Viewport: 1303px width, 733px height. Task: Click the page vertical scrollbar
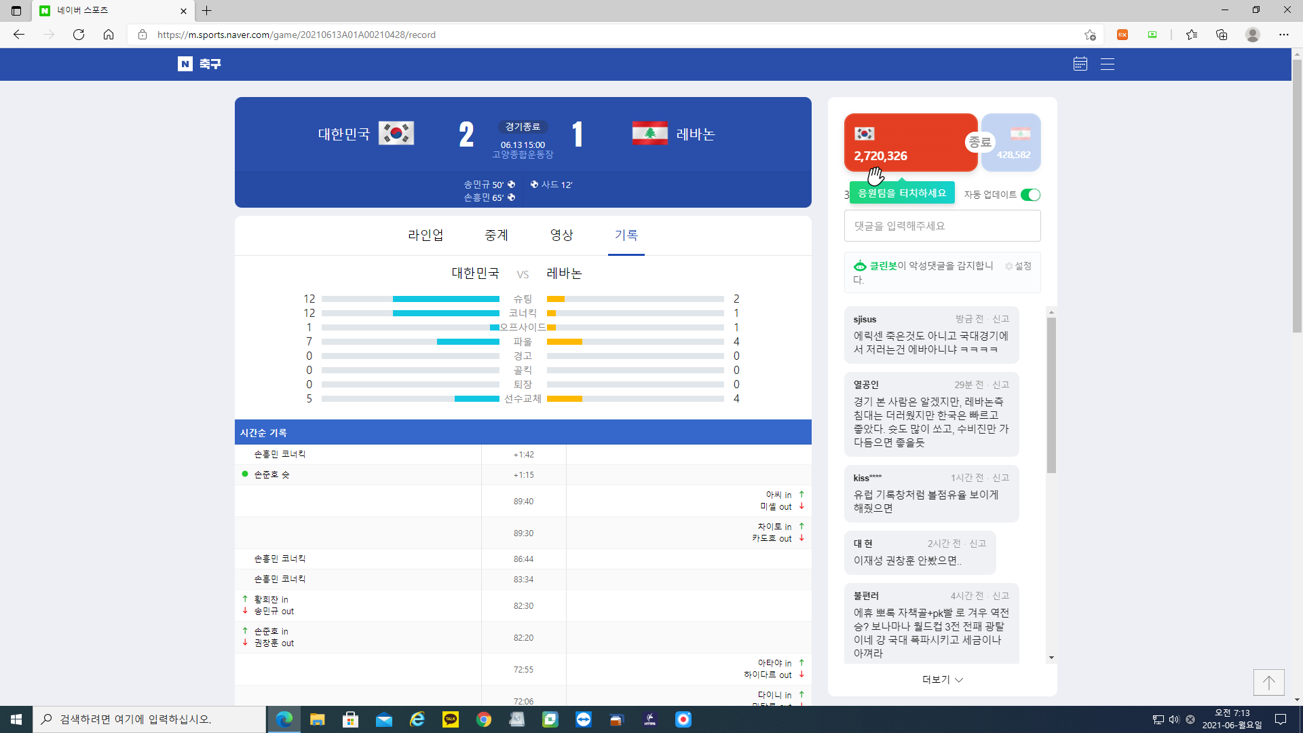(x=1297, y=197)
